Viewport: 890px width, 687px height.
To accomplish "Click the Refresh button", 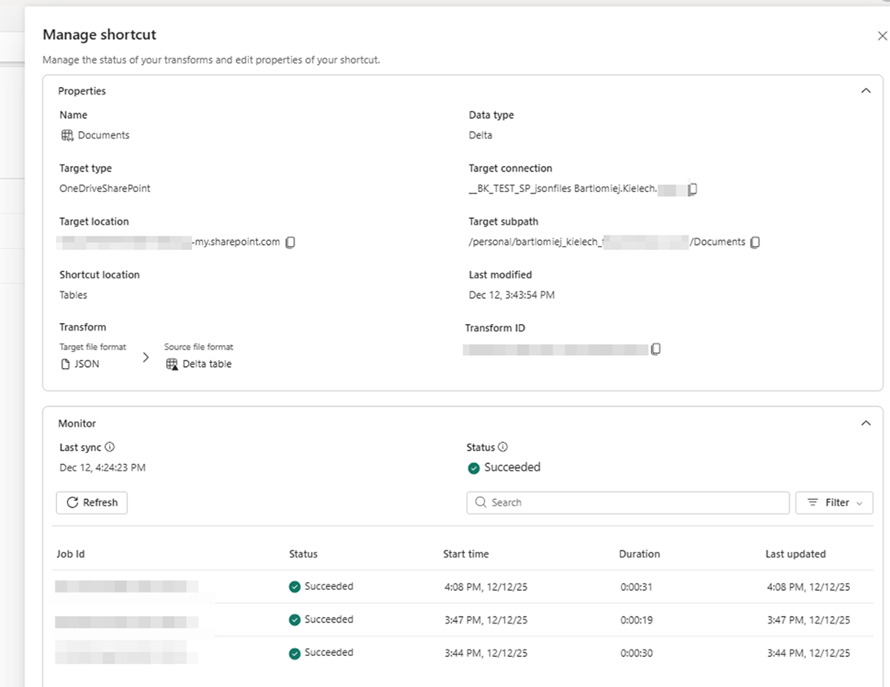I will [92, 503].
